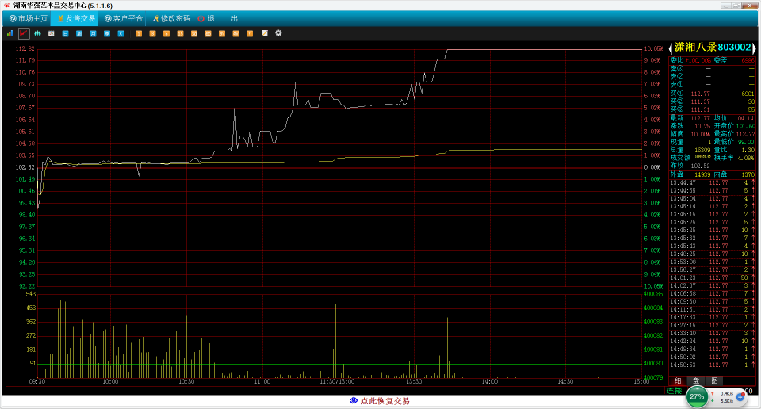
Task: Select the red intraday line chart icon
Action: 24,33
